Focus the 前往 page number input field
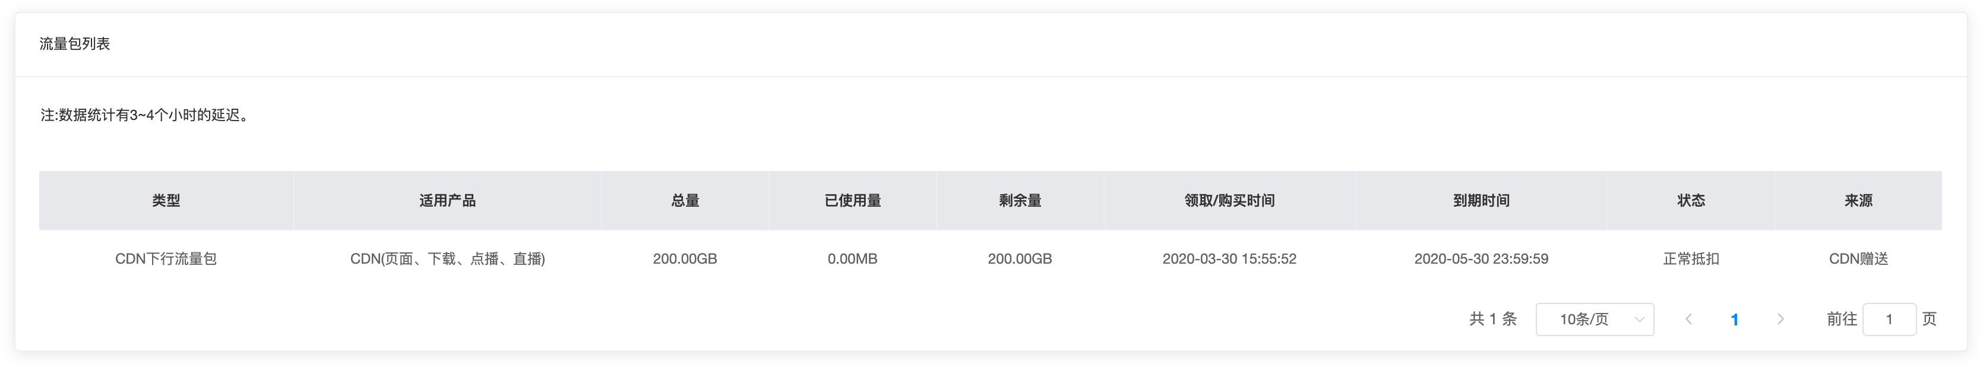Screen dimensions: 1980x367 click(x=1889, y=319)
